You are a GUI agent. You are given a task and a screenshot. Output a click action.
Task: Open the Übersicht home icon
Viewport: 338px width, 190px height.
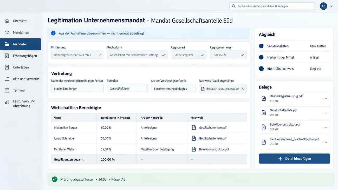[x=7, y=21]
